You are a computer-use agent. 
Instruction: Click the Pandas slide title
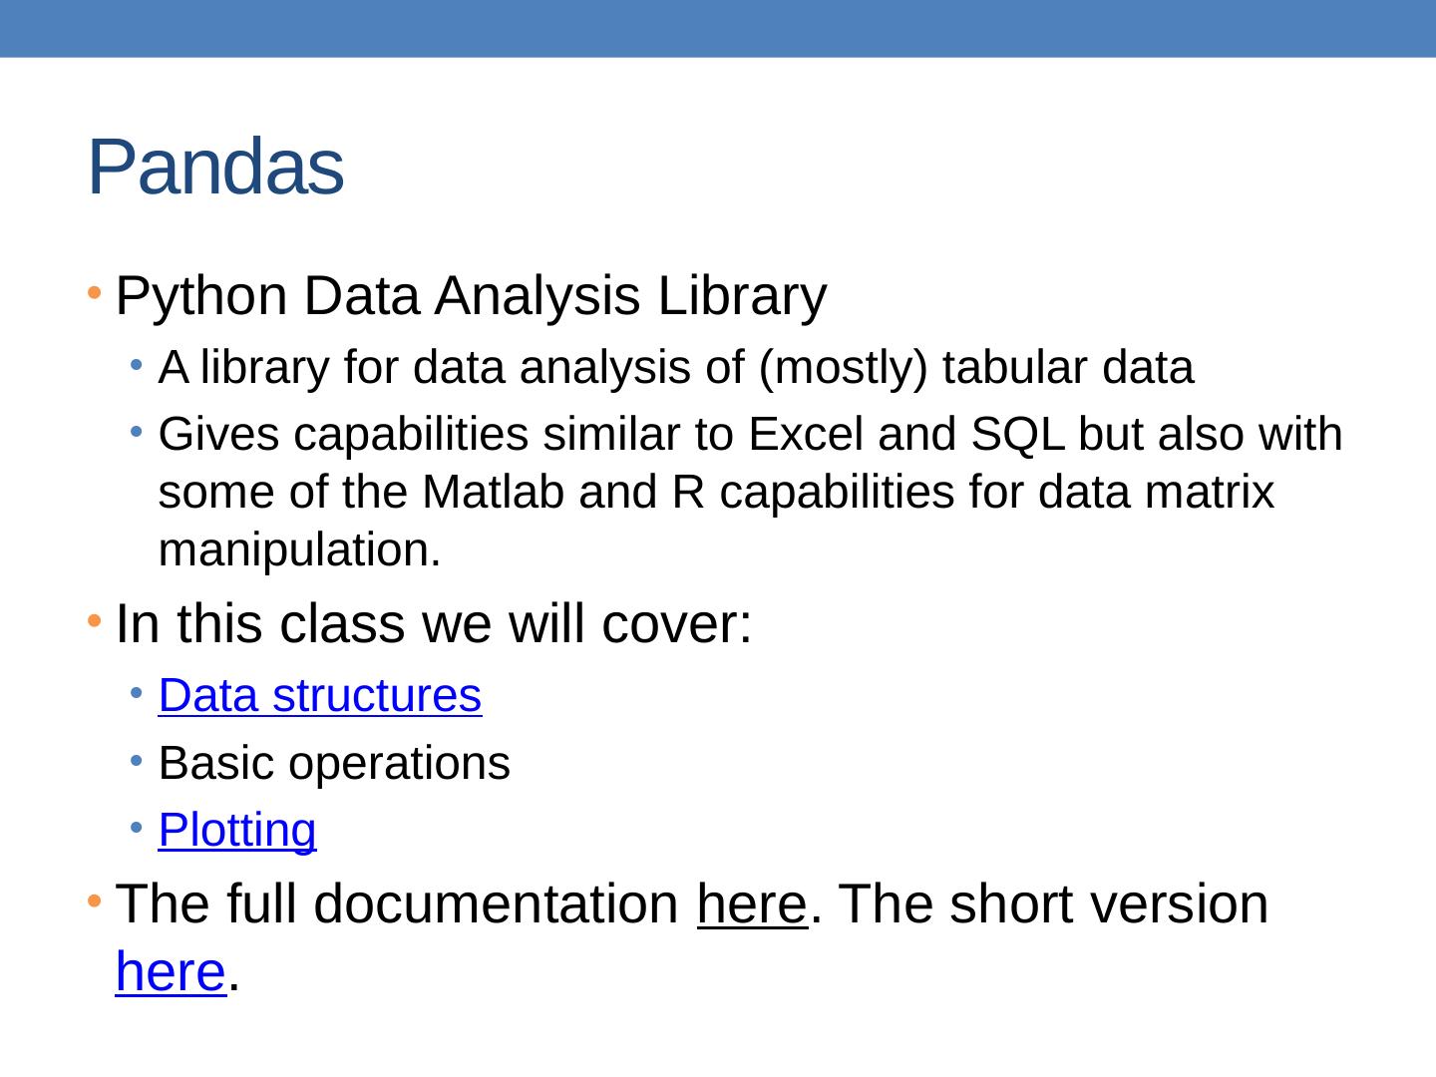click(215, 168)
